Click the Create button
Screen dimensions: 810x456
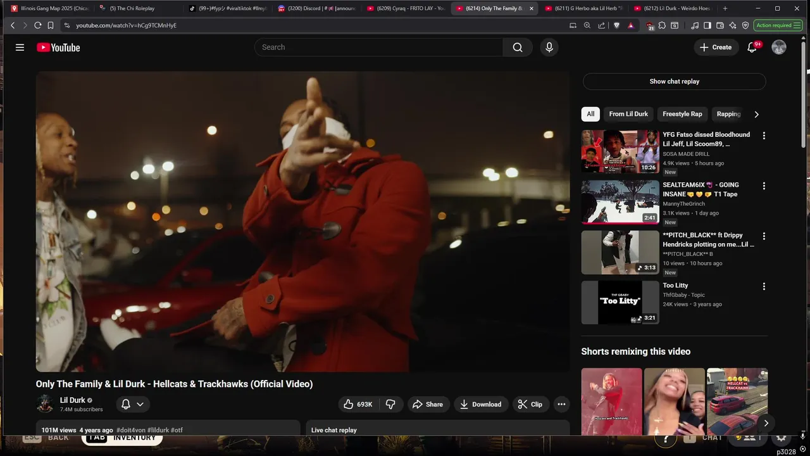(x=716, y=47)
